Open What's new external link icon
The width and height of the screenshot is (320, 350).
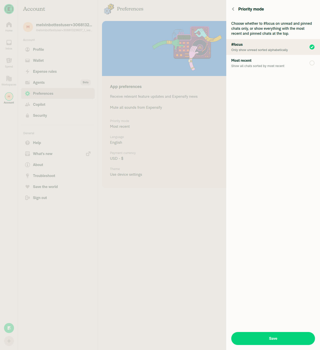pos(88,154)
